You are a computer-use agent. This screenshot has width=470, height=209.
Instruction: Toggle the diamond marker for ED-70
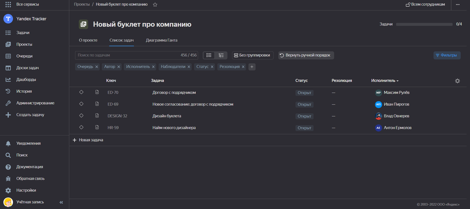point(81,92)
